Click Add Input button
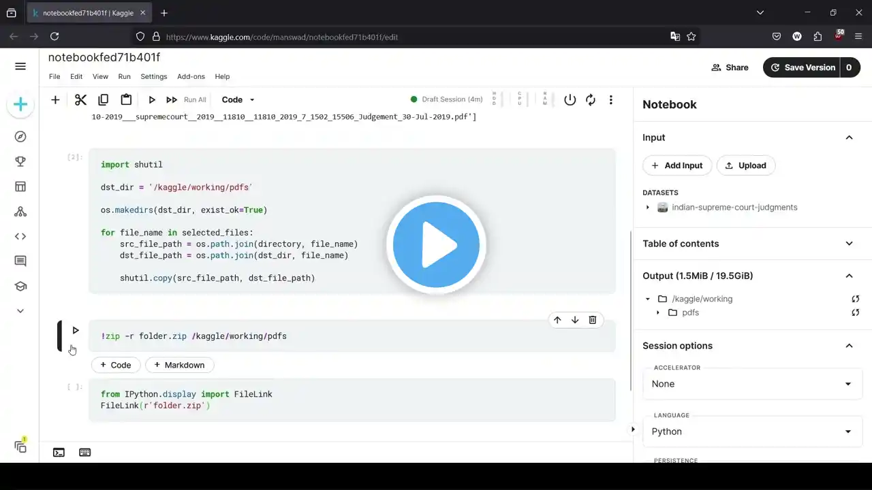The width and height of the screenshot is (872, 490). pyautogui.click(x=677, y=165)
